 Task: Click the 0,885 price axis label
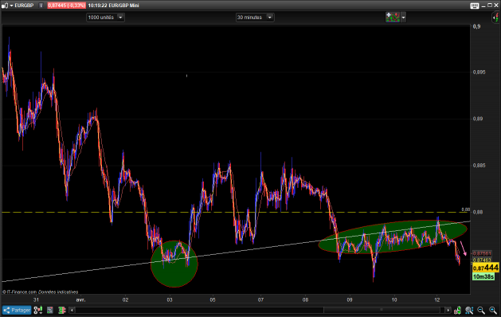(x=479, y=165)
